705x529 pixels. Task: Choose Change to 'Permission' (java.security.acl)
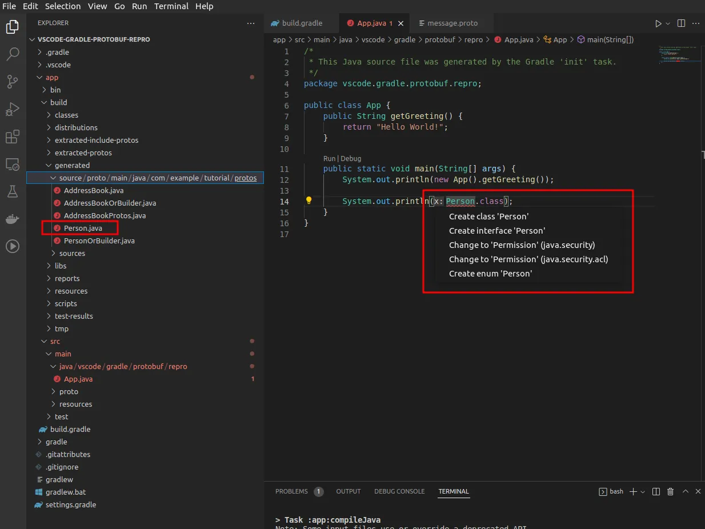(528, 259)
